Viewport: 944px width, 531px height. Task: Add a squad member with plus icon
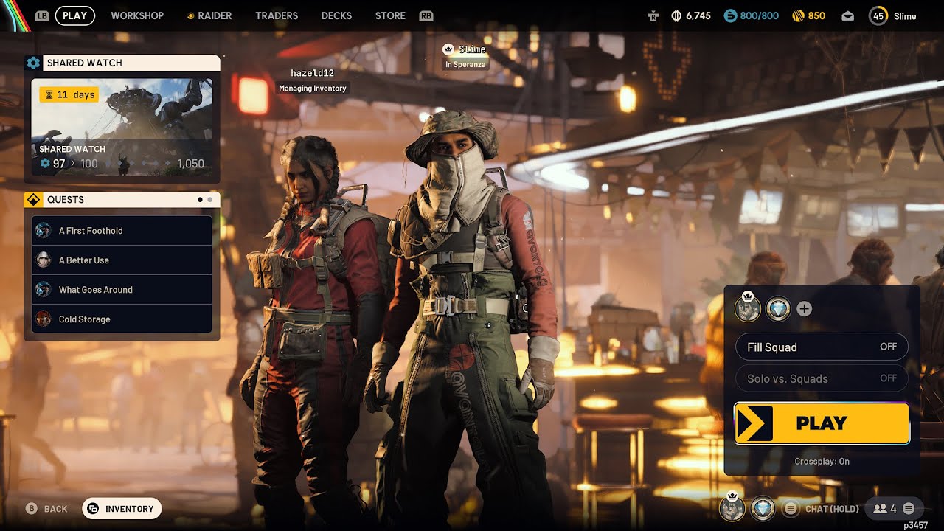pyautogui.click(x=805, y=309)
